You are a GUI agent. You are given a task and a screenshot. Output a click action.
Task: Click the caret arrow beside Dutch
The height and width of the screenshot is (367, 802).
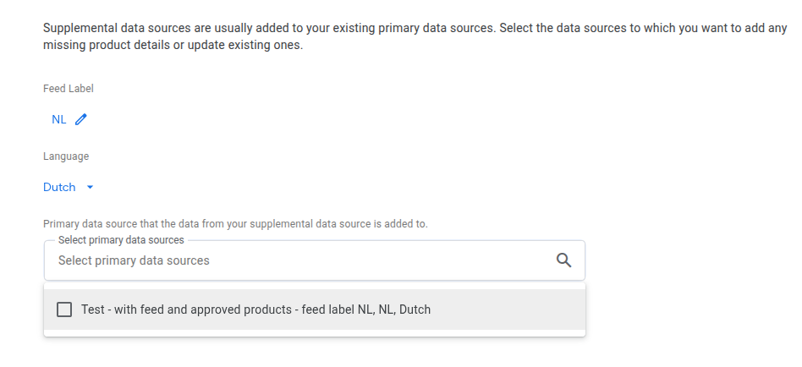click(91, 187)
